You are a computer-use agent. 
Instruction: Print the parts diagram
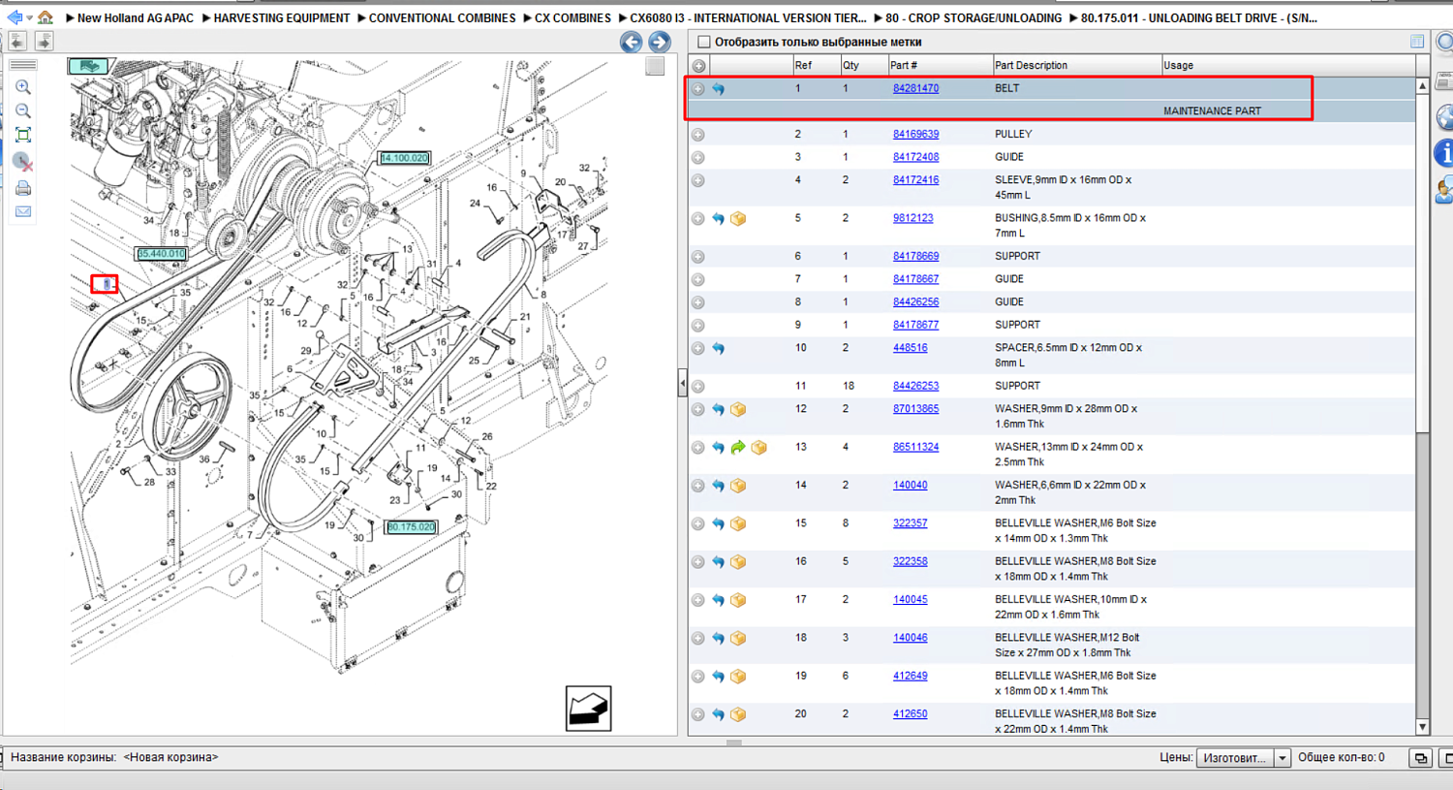(x=23, y=188)
